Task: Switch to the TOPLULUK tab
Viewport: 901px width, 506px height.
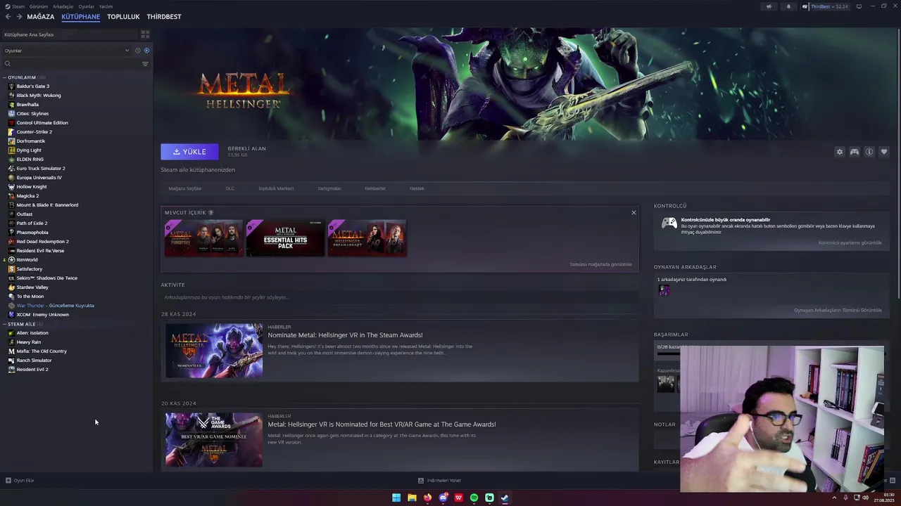Action: point(123,16)
